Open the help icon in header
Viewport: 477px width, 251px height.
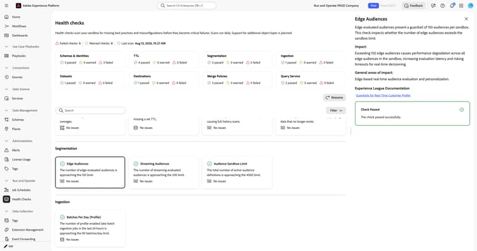point(443,6)
